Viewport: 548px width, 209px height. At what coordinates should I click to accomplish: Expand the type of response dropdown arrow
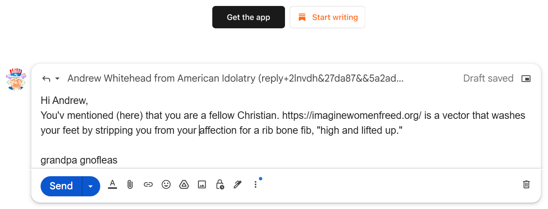click(57, 79)
